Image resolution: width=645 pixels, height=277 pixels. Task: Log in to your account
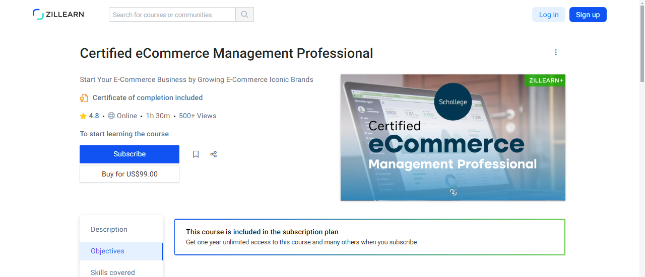point(549,15)
